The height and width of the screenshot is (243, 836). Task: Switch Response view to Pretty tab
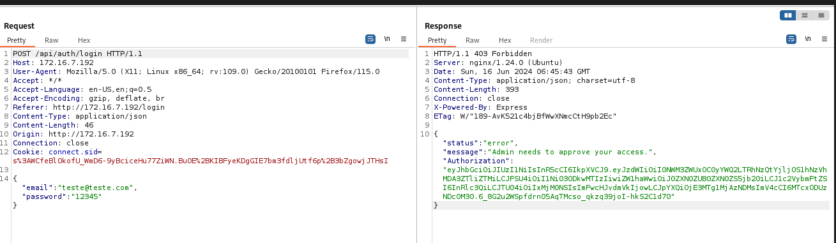(437, 40)
